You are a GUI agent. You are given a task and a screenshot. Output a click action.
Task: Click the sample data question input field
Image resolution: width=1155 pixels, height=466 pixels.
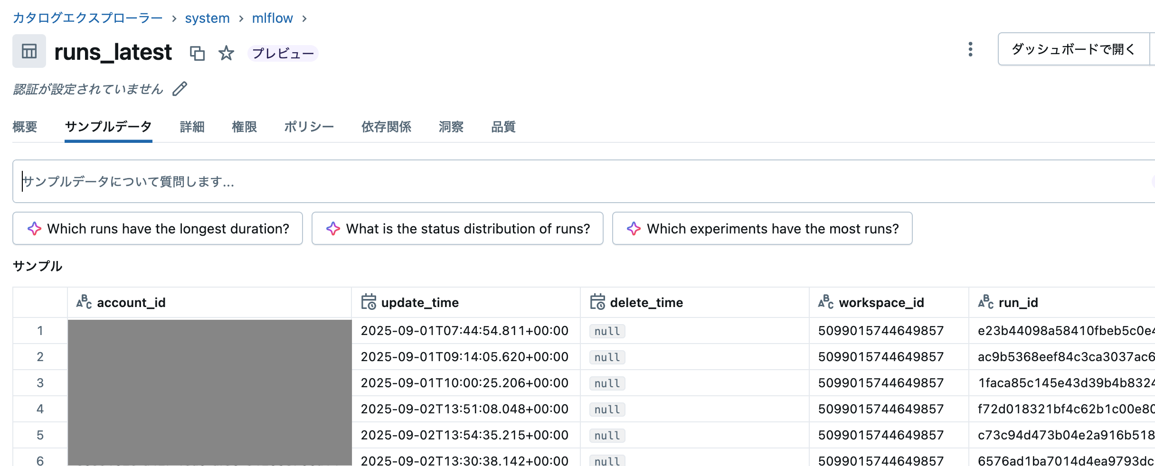[285, 181]
